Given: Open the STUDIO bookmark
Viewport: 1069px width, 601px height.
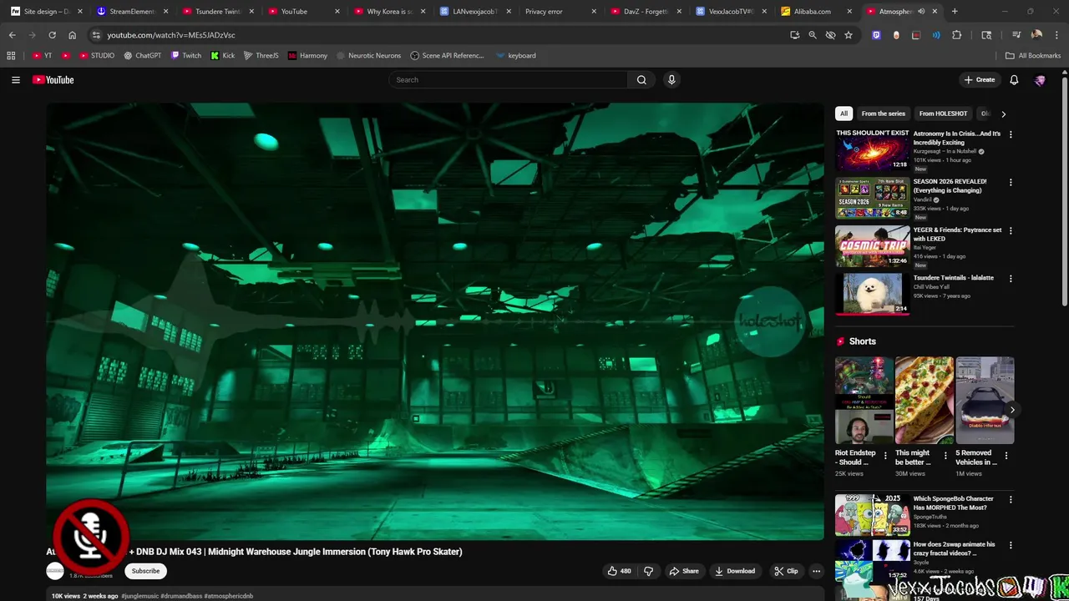Looking at the screenshot, I should point(97,56).
